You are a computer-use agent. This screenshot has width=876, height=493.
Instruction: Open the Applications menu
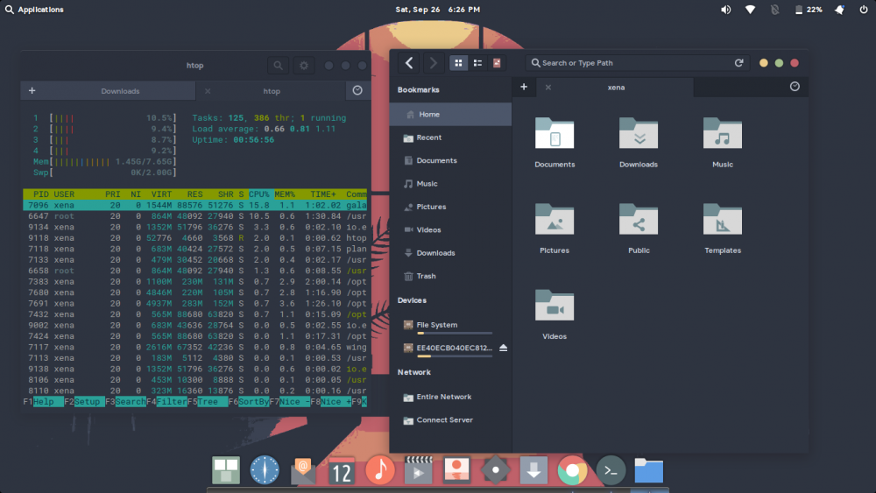point(34,10)
